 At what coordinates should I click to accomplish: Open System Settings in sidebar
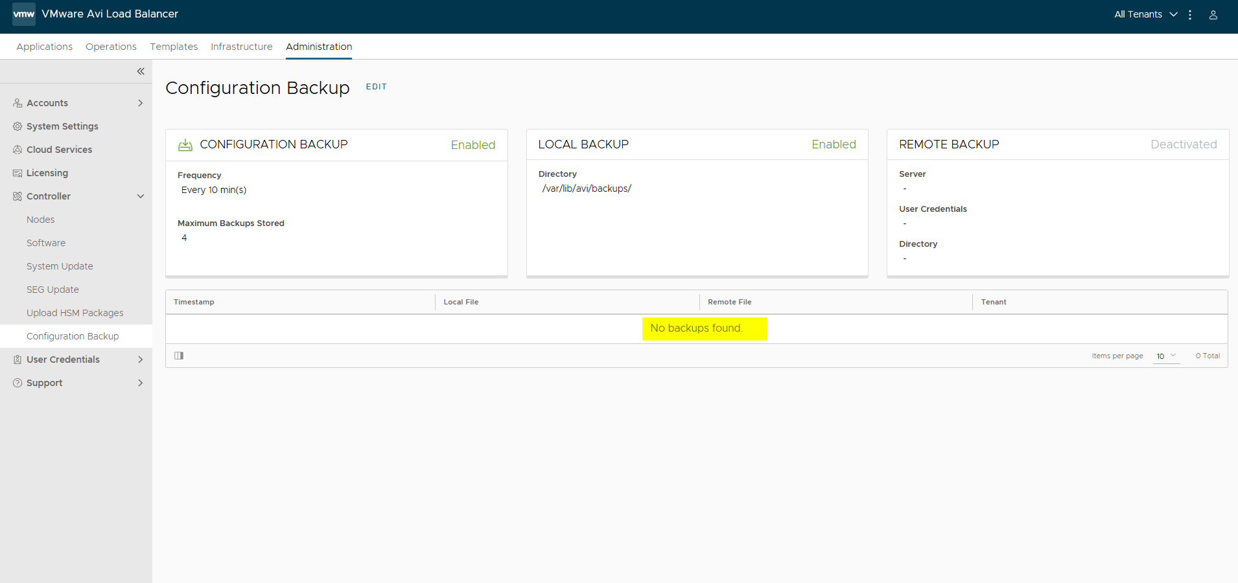[62, 126]
